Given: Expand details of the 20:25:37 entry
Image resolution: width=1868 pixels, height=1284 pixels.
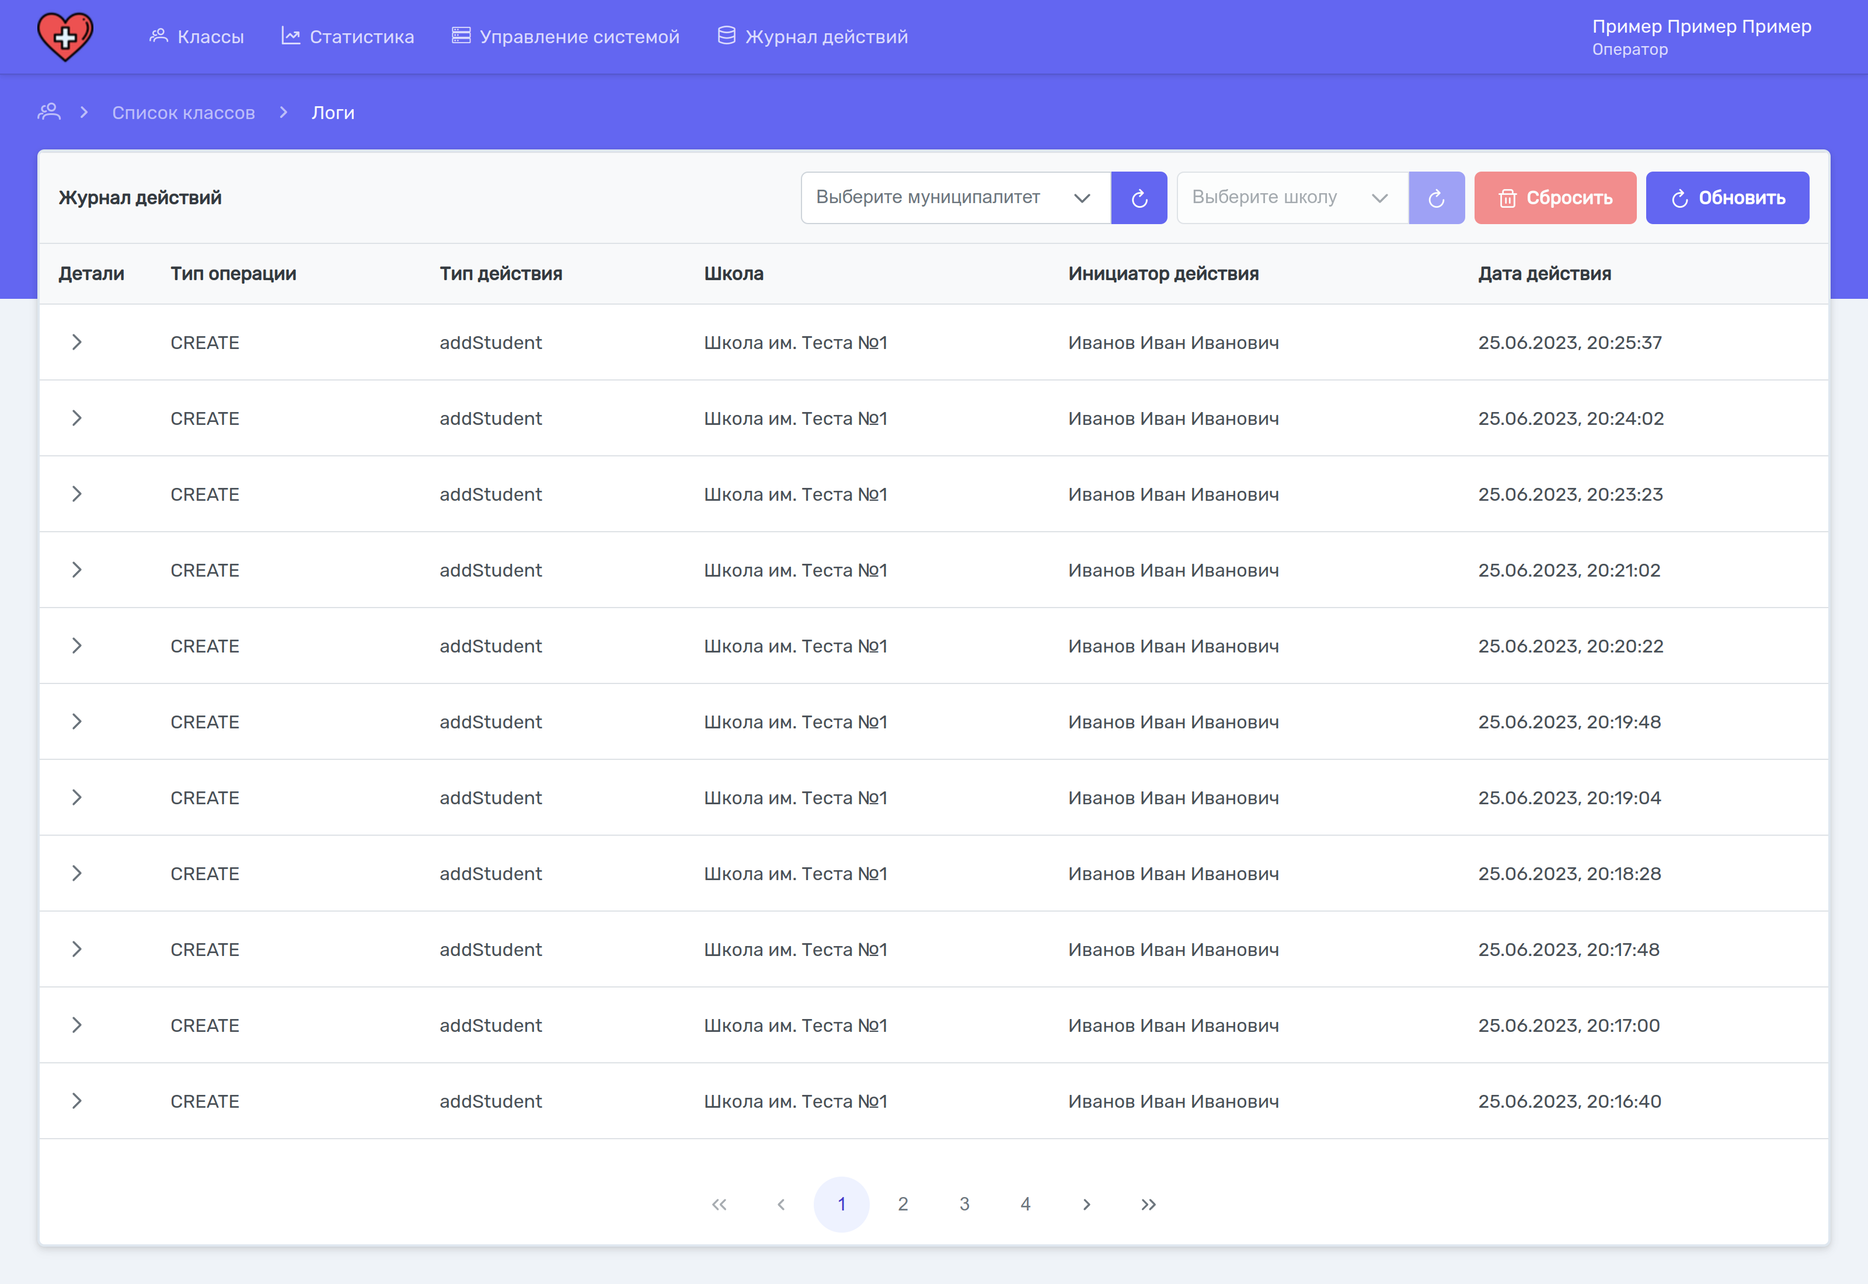Looking at the screenshot, I should pyautogui.click(x=76, y=343).
